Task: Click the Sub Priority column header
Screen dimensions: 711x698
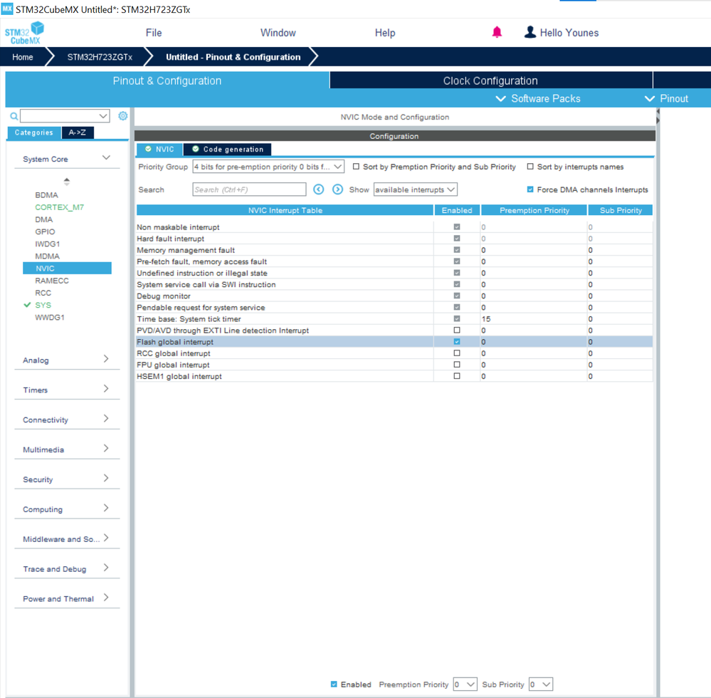Action: point(621,210)
